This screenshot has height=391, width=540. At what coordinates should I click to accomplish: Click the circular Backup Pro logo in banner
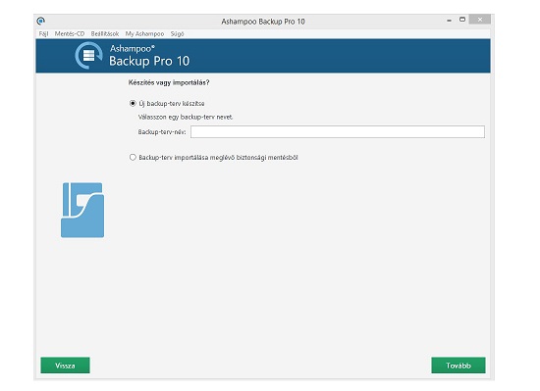click(x=88, y=56)
